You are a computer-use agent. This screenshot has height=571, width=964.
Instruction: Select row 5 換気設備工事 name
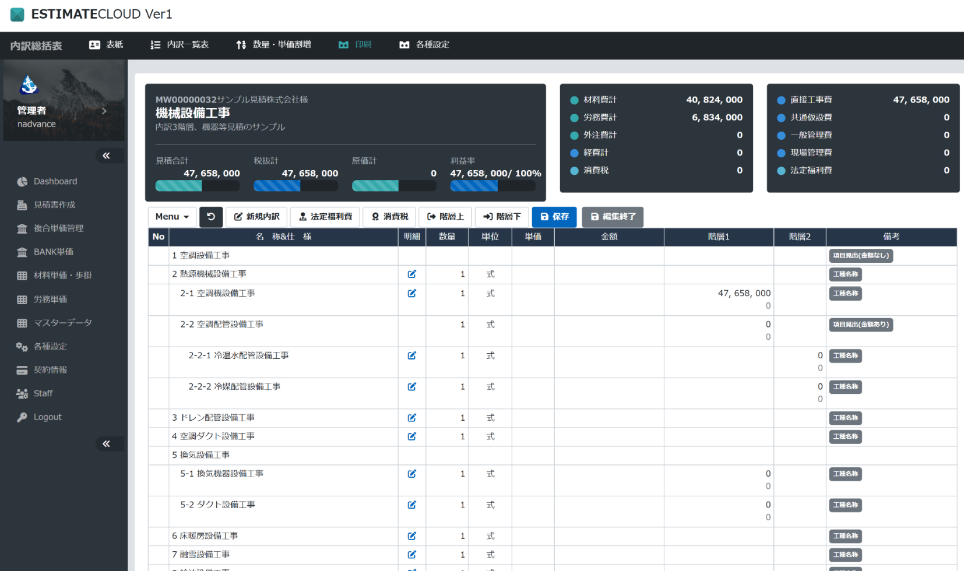click(x=200, y=454)
